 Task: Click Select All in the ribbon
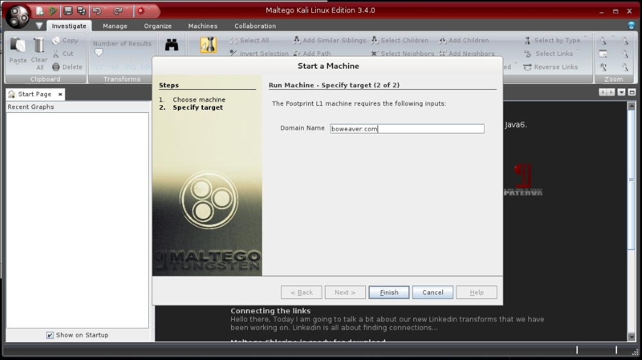pos(249,40)
